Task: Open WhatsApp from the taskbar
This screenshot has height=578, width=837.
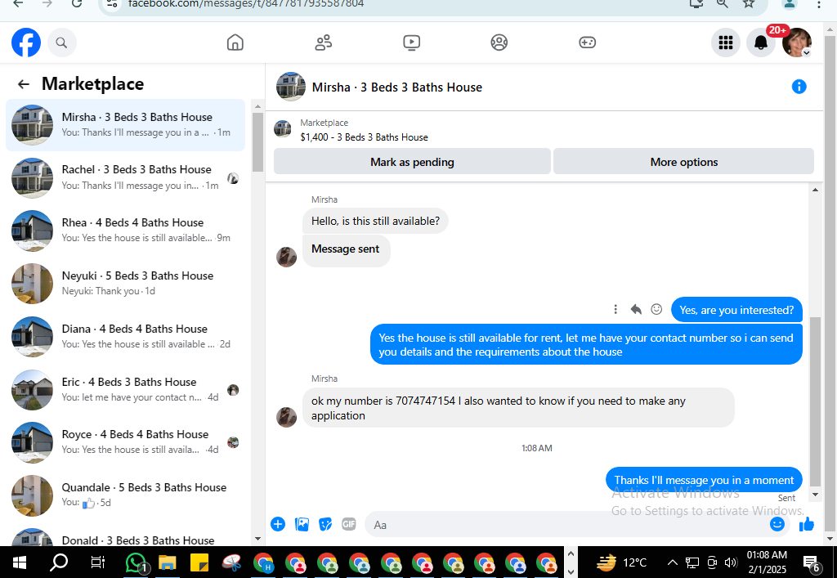Action: coord(135,562)
